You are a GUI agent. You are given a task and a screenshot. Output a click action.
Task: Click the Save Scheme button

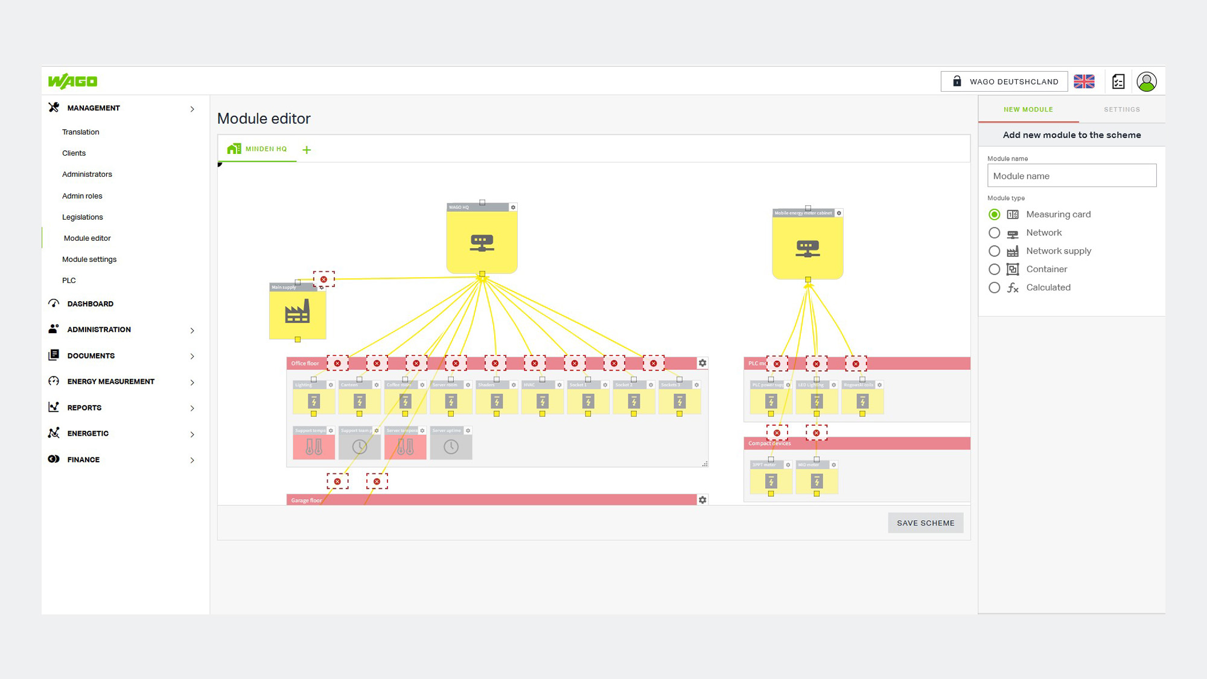point(926,523)
